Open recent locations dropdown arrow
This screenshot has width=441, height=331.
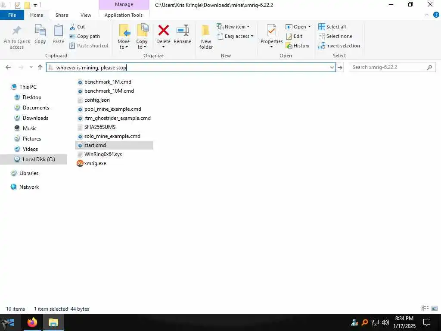[x=31, y=67]
